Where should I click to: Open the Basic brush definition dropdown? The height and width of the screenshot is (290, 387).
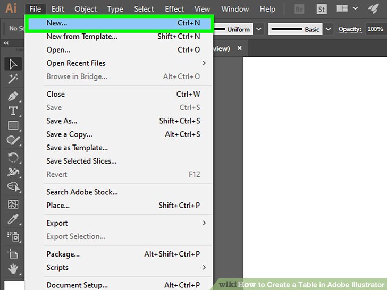tap(328, 29)
